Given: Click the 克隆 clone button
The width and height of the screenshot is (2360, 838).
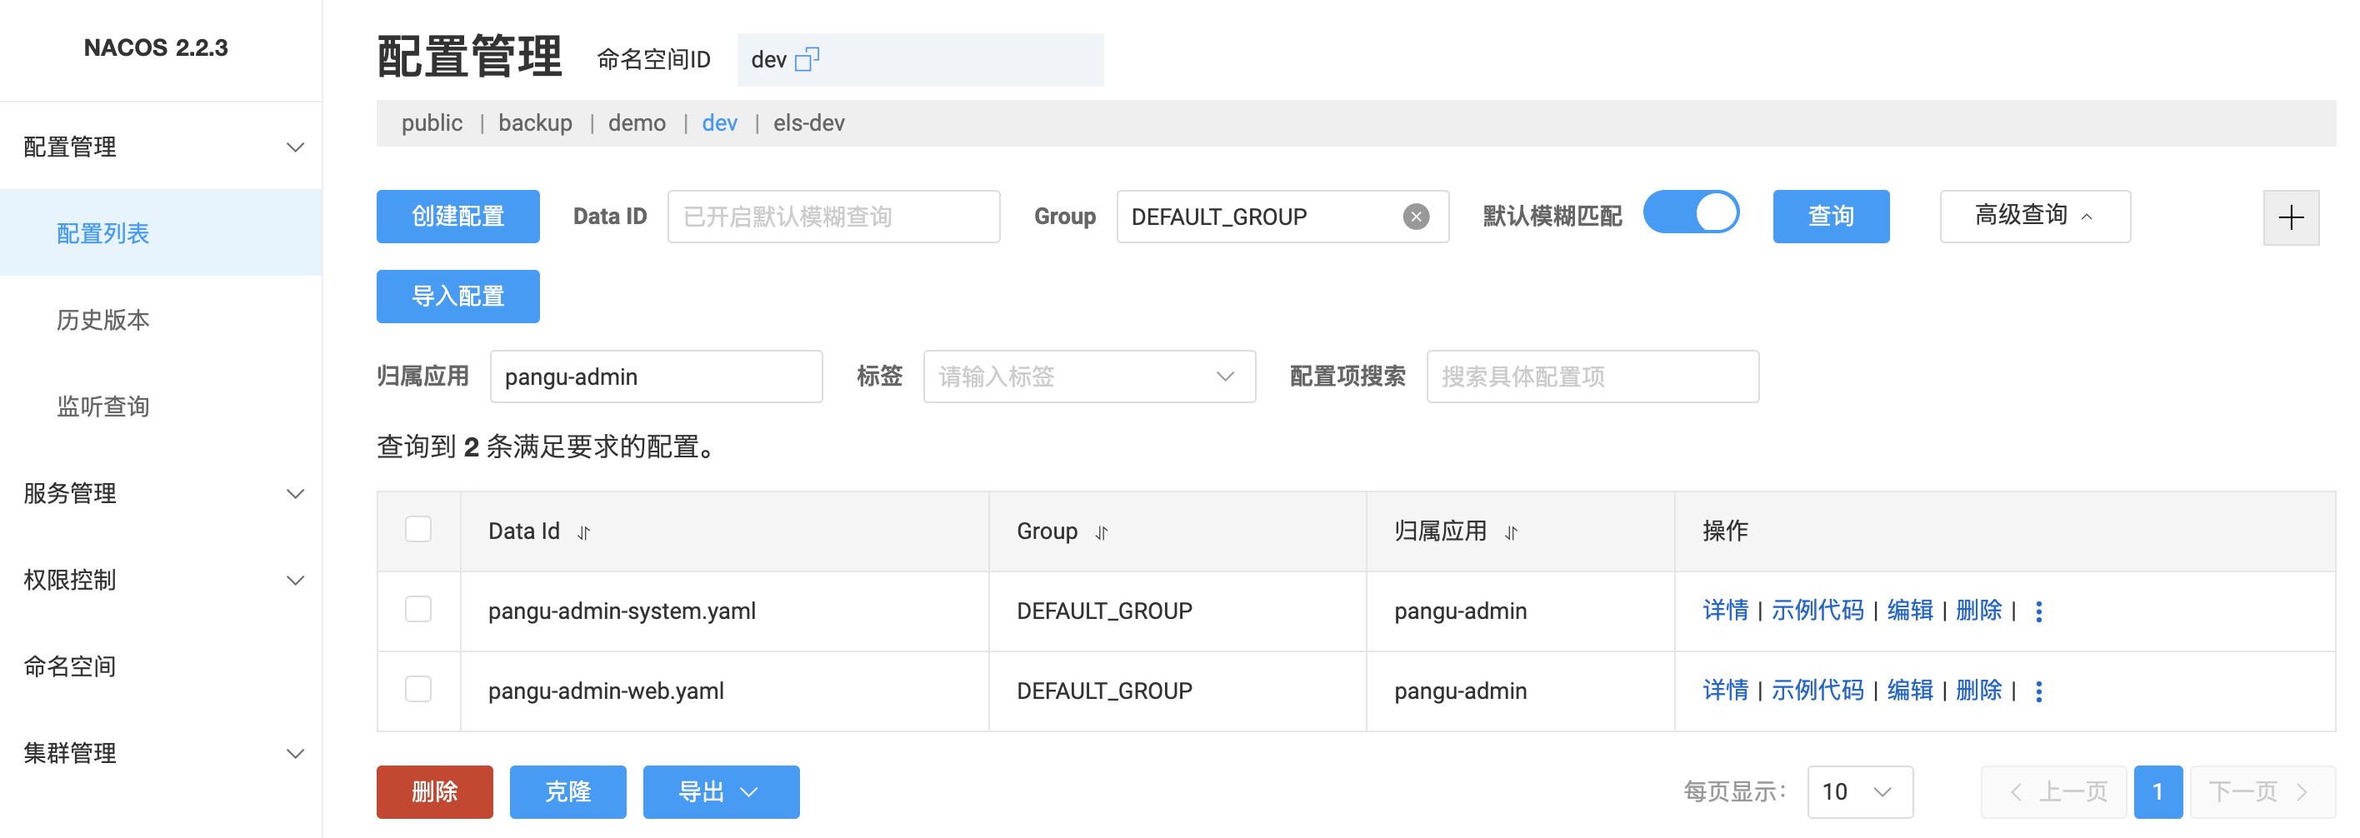Looking at the screenshot, I should (568, 792).
